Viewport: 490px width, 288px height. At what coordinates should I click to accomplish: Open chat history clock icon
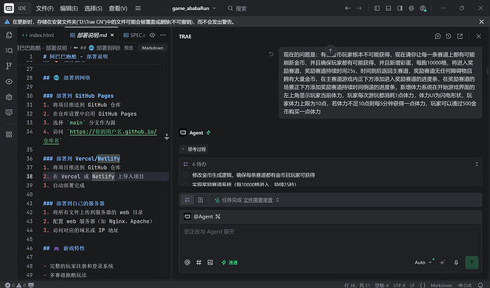[x=448, y=36]
